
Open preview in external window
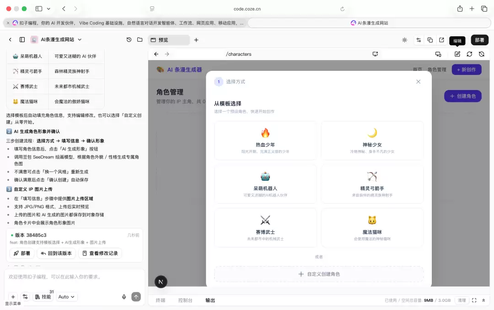[441, 40]
